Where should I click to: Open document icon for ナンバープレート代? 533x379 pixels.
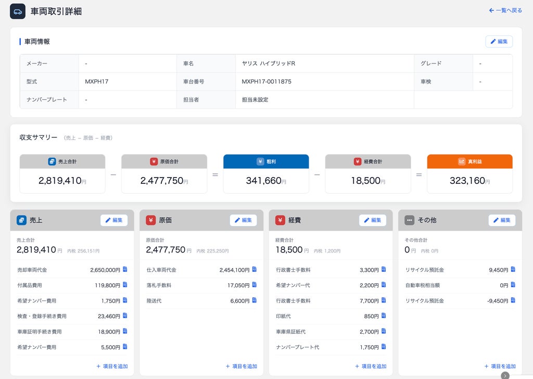[x=384, y=346]
